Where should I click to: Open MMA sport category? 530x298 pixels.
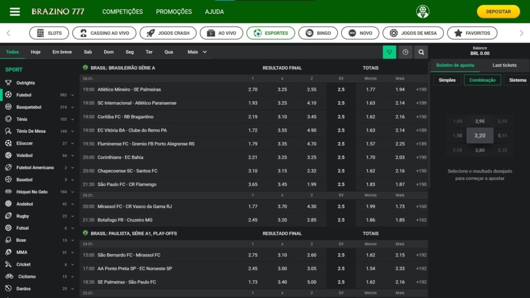click(22, 252)
